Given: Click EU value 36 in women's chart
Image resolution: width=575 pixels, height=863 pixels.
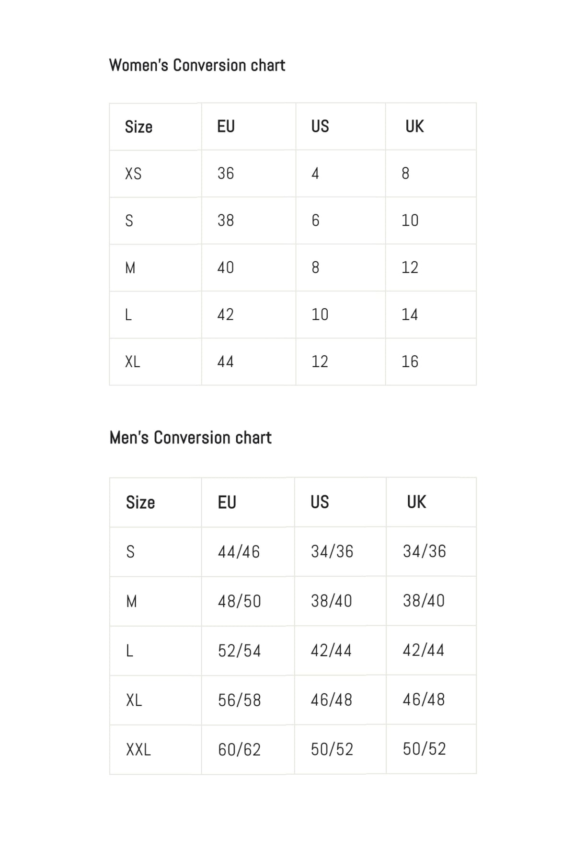Looking at the screenshot, I should [226, 174].
